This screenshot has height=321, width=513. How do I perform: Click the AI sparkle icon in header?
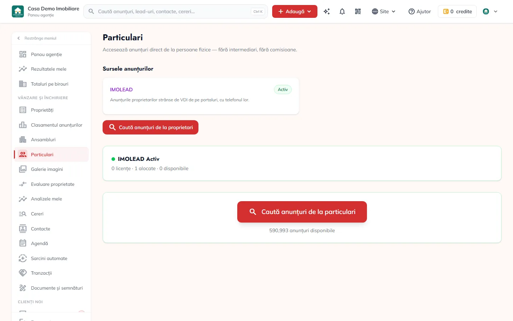(x=327, y=11)
